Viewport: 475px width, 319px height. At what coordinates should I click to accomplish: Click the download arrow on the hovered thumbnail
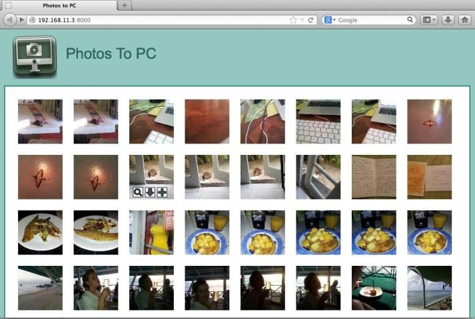(150, 193)
